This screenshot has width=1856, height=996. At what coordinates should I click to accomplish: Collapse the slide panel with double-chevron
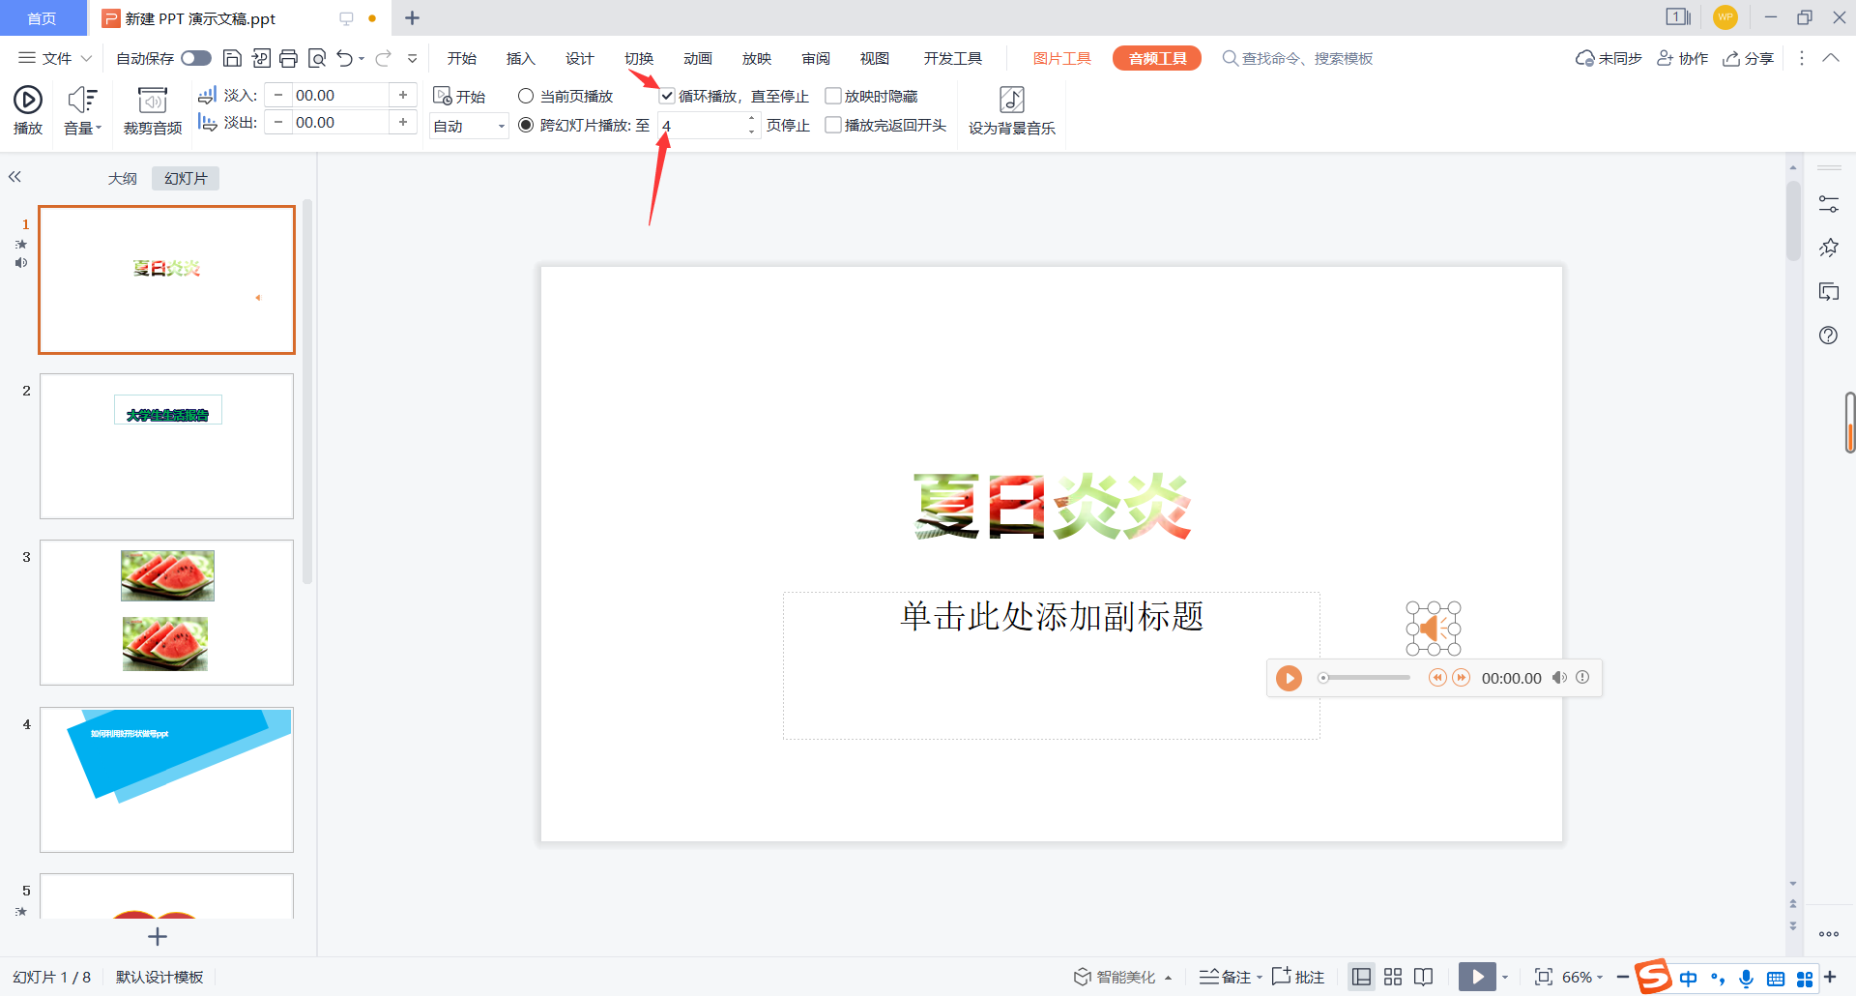point(14,176)
